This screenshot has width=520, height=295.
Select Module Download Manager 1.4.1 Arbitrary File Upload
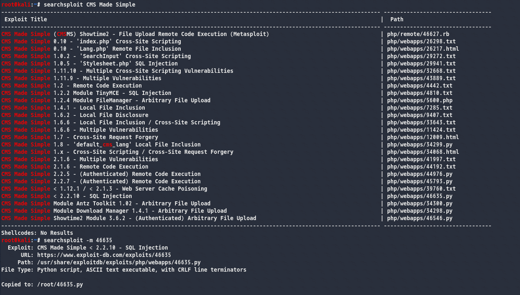[114, 211]
